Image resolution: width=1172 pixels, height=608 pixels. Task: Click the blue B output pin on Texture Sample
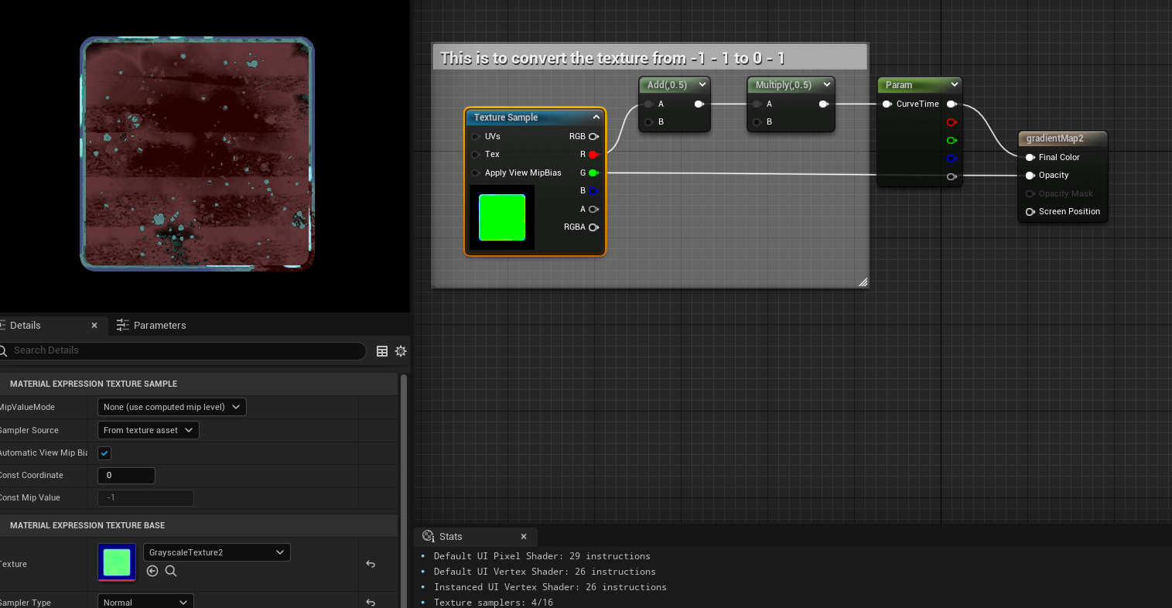coord(593,191)
